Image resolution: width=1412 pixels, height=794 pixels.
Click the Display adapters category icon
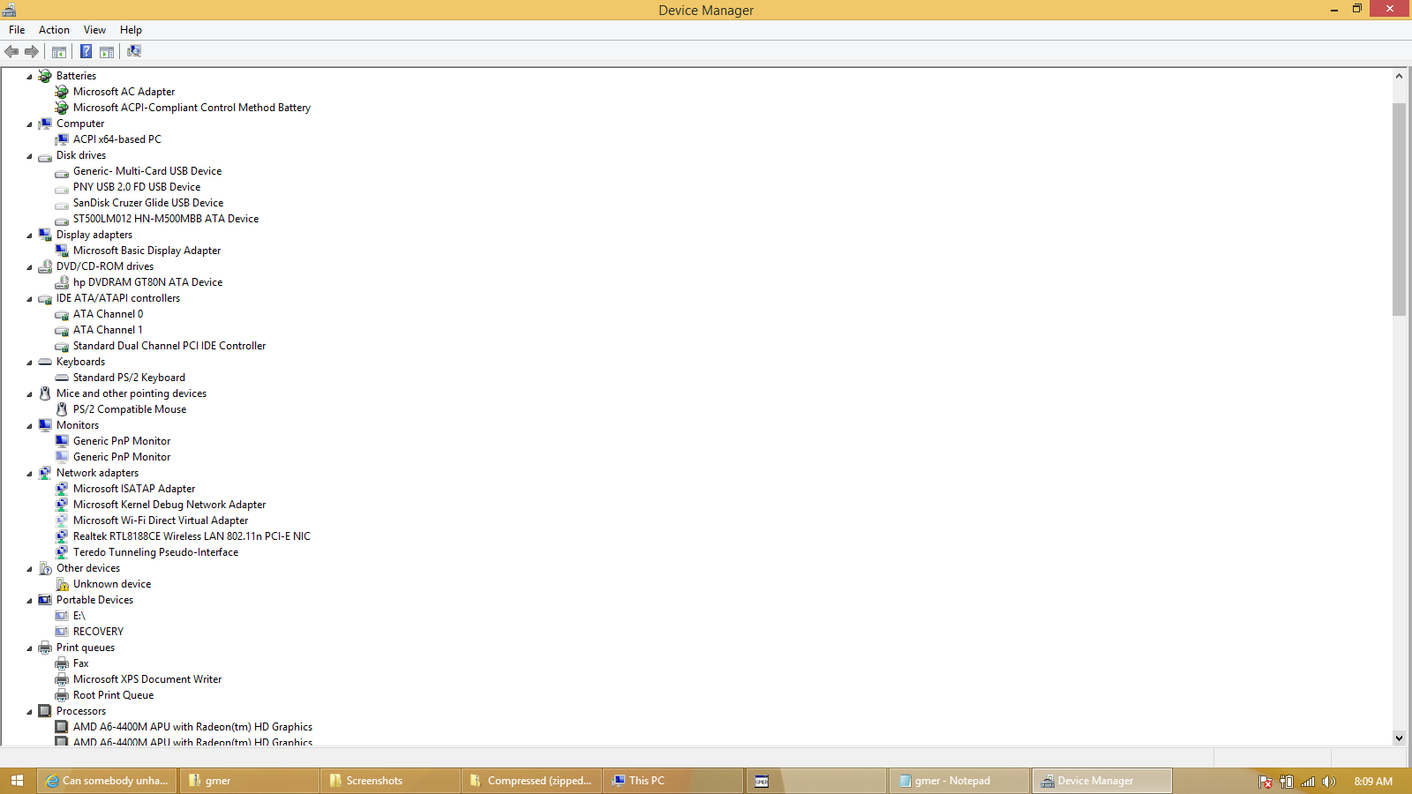45,235
